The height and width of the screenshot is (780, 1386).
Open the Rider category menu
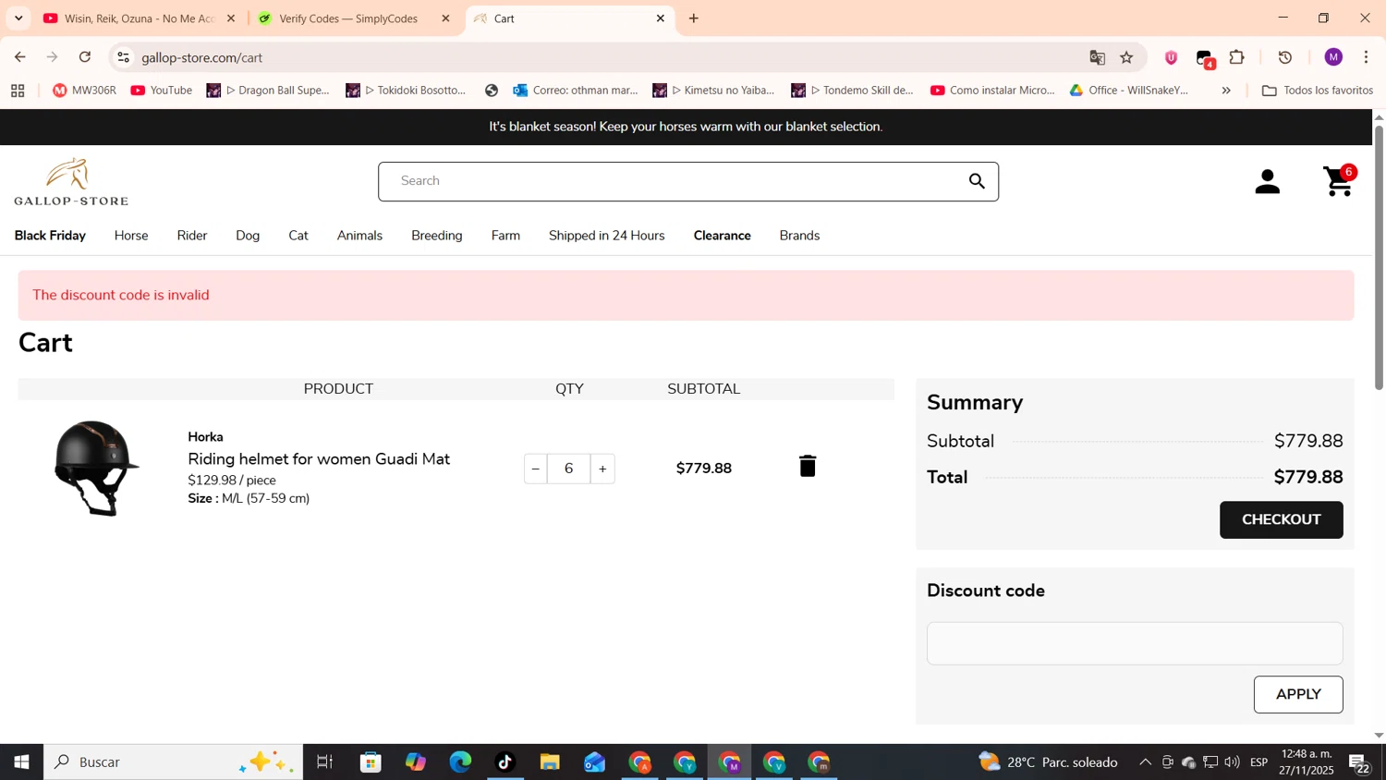coord(192,236)
